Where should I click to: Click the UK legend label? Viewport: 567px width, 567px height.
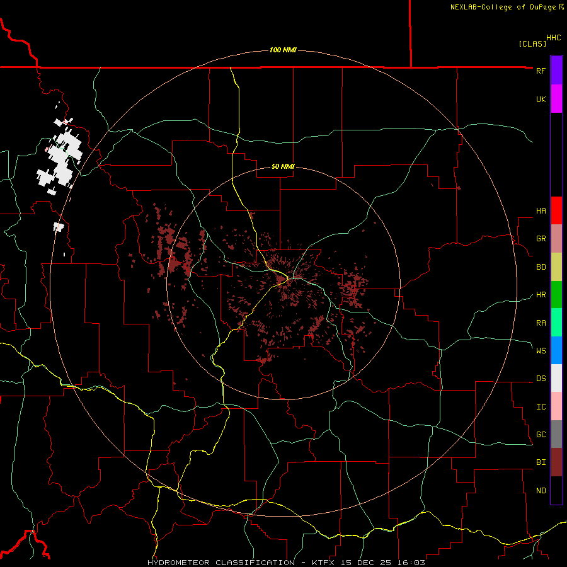point(541,99)
